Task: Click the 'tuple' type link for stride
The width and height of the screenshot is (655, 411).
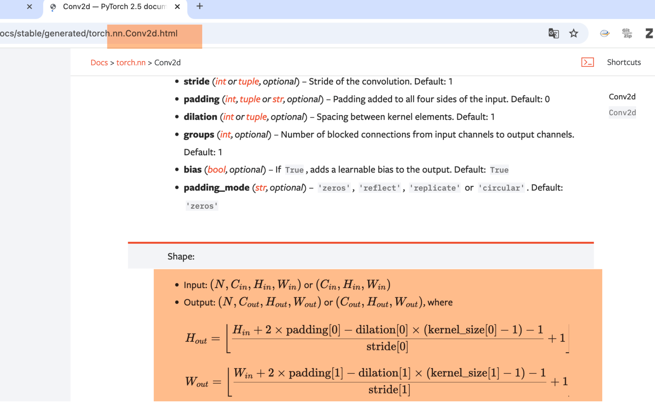Action: pyautogui.click(x=249, y=82)
